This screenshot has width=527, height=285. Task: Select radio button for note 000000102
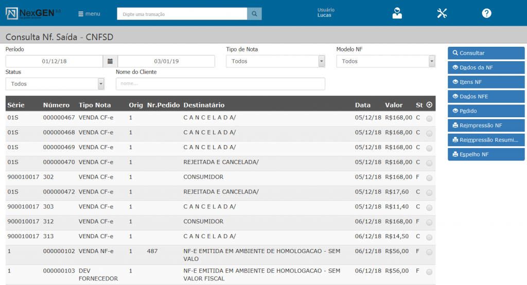(429, 253)
